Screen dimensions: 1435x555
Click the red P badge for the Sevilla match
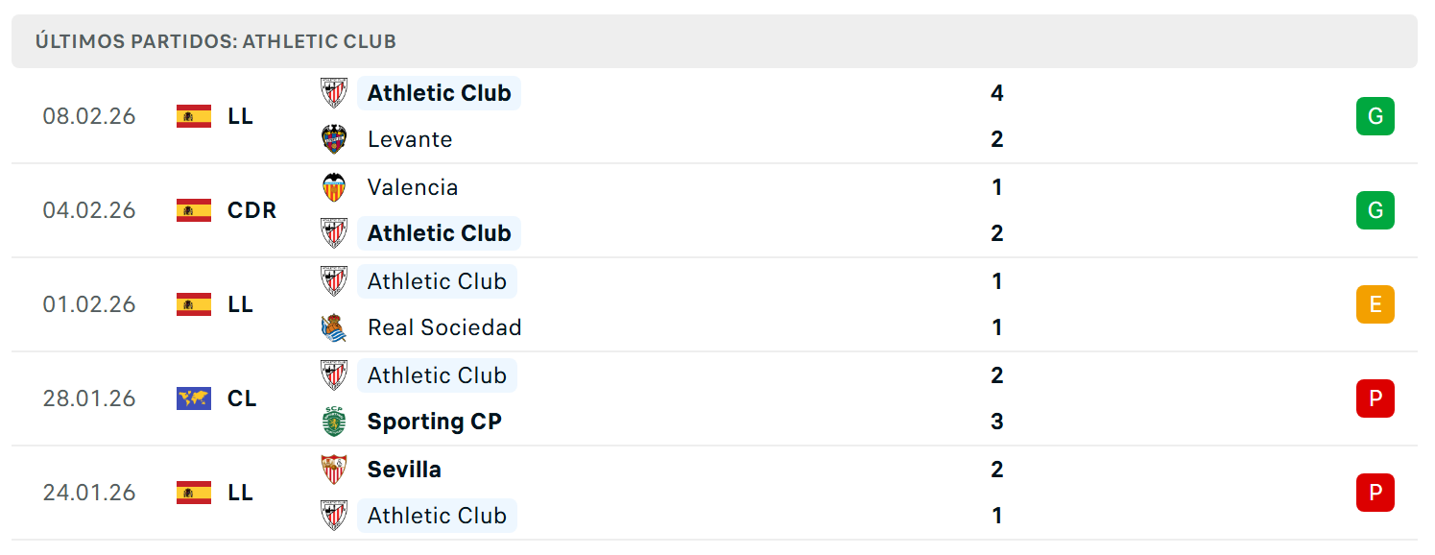(x=1375, y=493)
